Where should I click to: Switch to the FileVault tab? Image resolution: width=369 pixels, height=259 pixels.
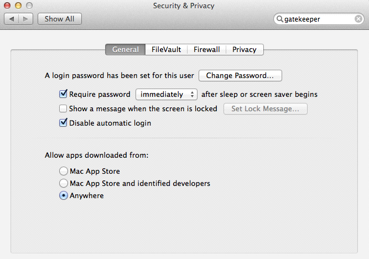coord(166,49)
